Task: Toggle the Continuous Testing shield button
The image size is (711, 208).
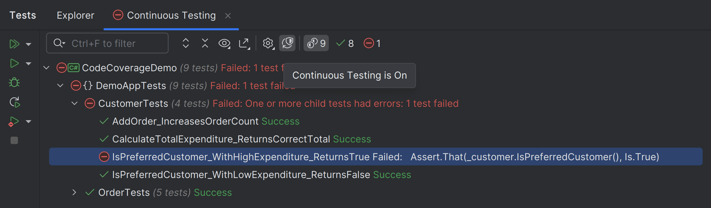Action: click(x=287, y=43)
